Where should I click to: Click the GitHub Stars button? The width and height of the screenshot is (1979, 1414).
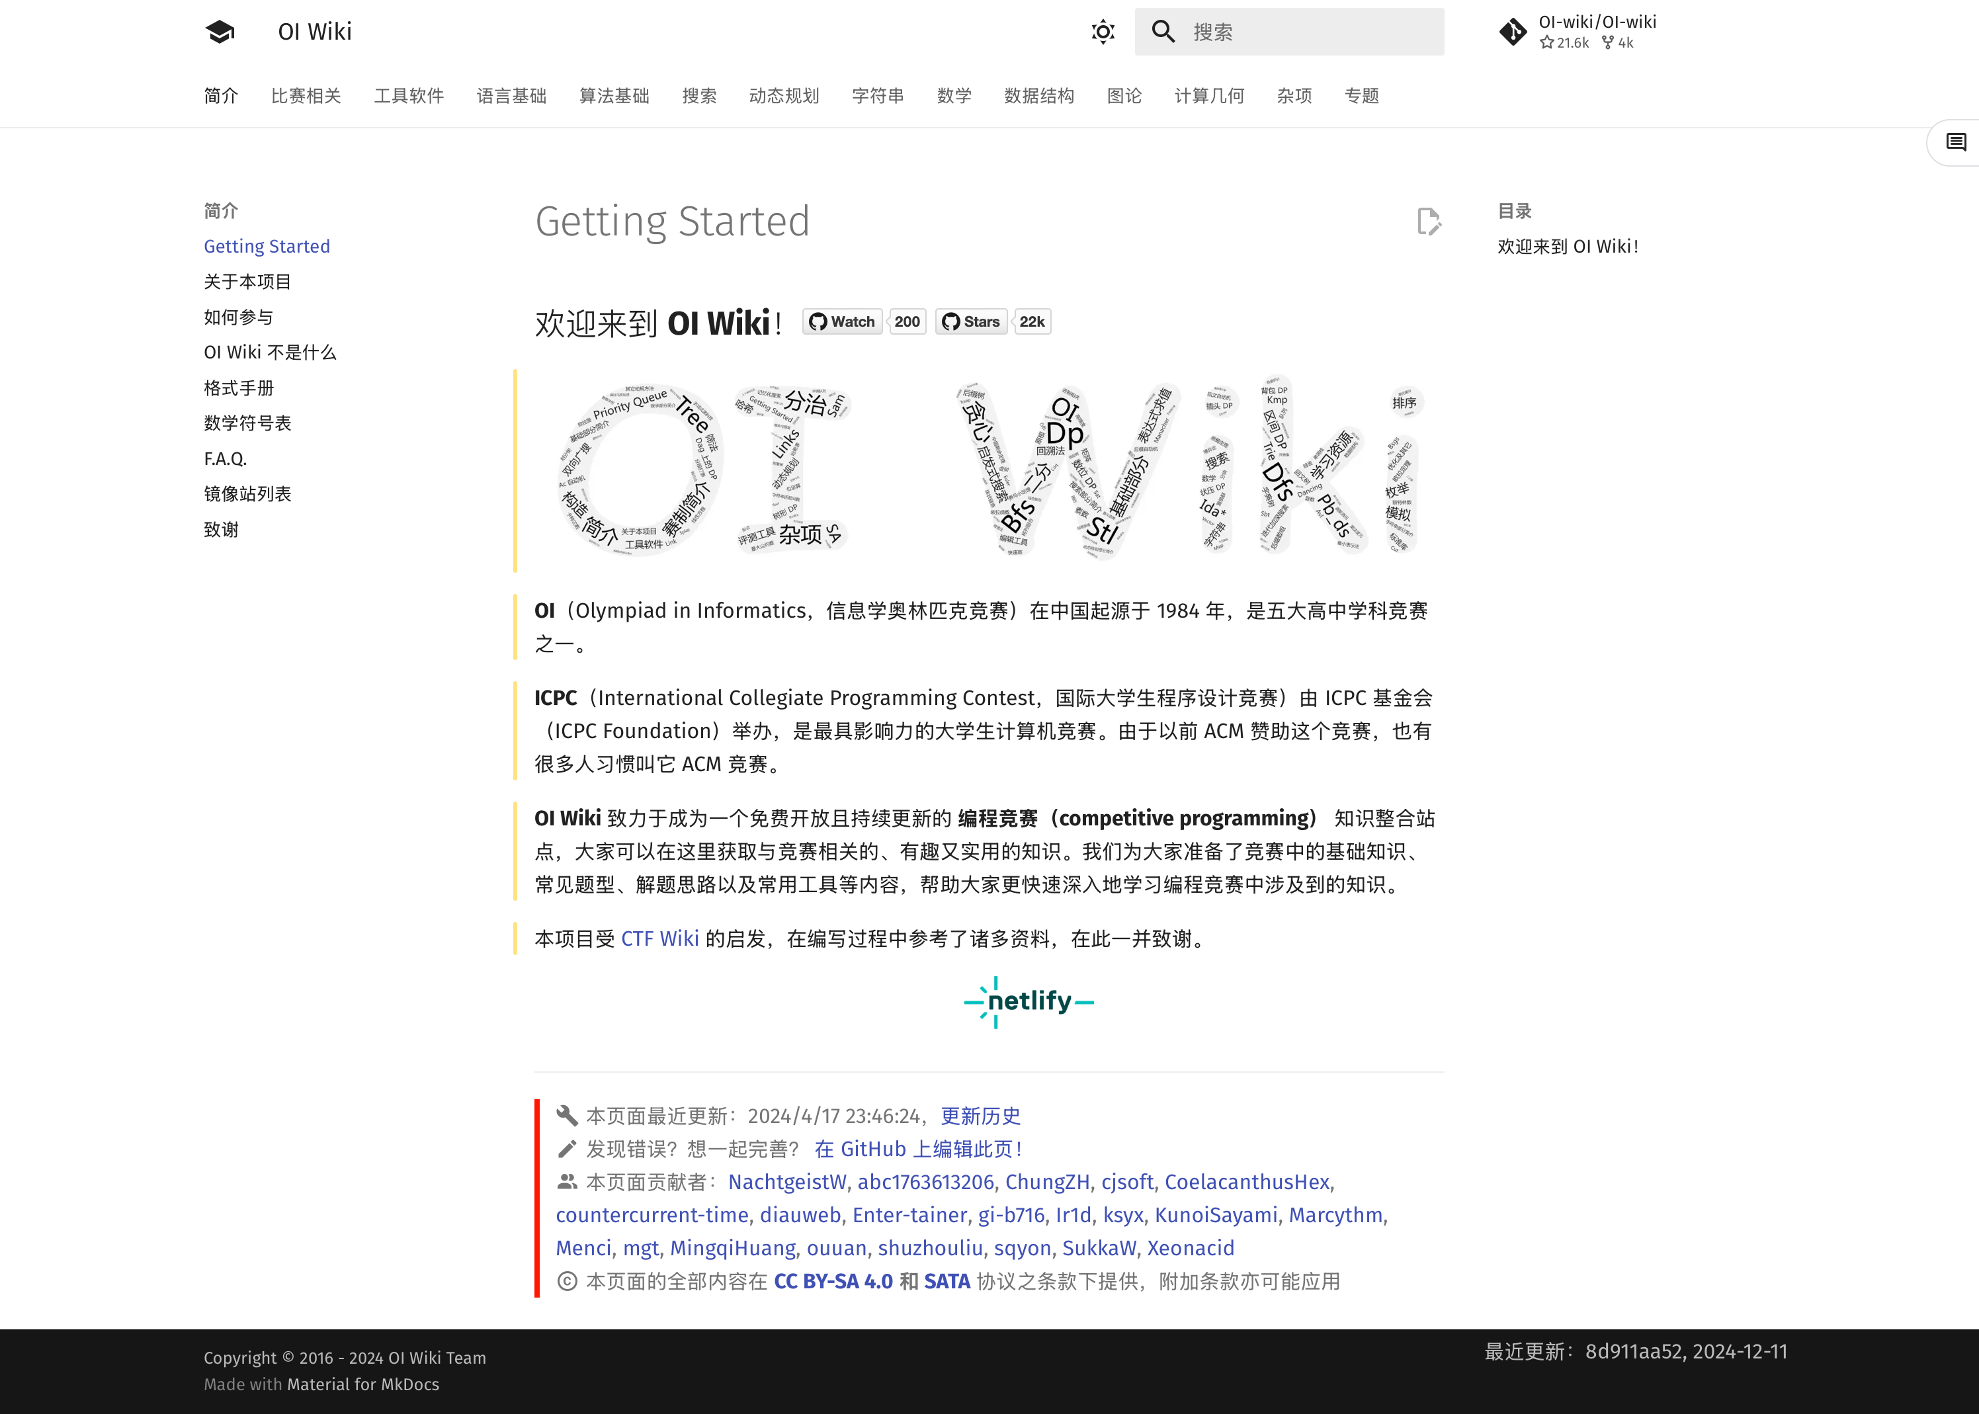pyautogui.click(x=972, y=321)
